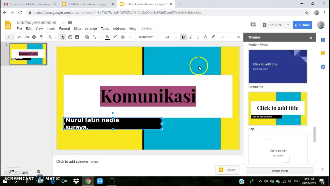The width and height of the screenshot is (330, 186).
Task: Open the Arrange menu
Action: 91,29
